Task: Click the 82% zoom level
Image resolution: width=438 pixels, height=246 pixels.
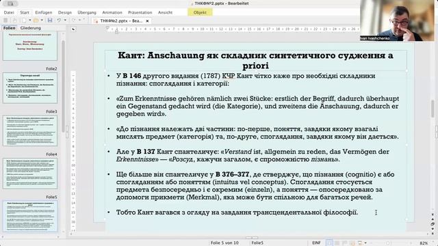Action: click(x=424, y=243)
